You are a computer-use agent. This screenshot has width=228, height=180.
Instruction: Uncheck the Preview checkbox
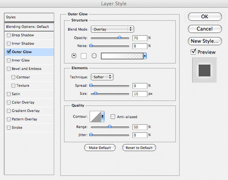[193, 52]
